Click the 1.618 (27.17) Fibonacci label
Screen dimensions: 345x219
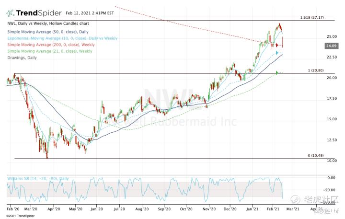pyautogui.click(x=312, y=17)
